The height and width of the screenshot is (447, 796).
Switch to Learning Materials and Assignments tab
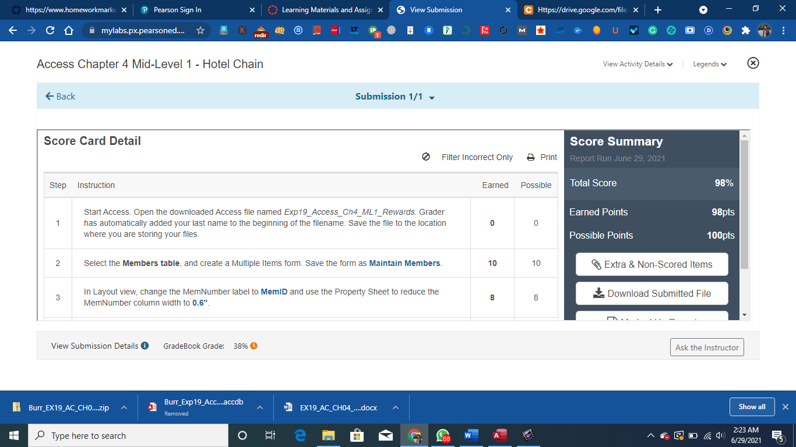point(326,10)
